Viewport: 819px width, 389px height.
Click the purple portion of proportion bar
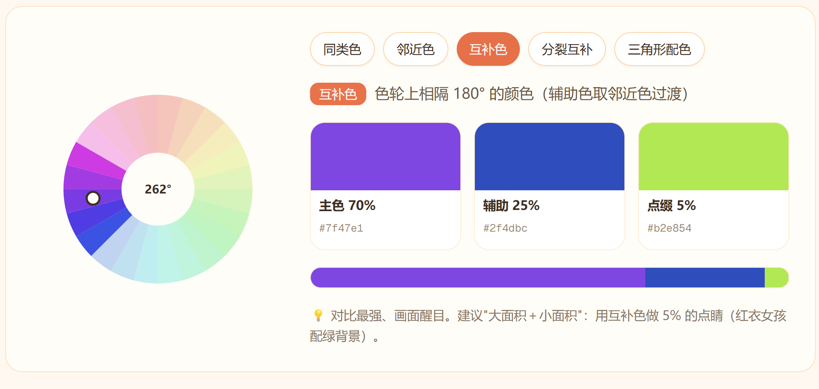pyautogui.click(x=478, y=278)
